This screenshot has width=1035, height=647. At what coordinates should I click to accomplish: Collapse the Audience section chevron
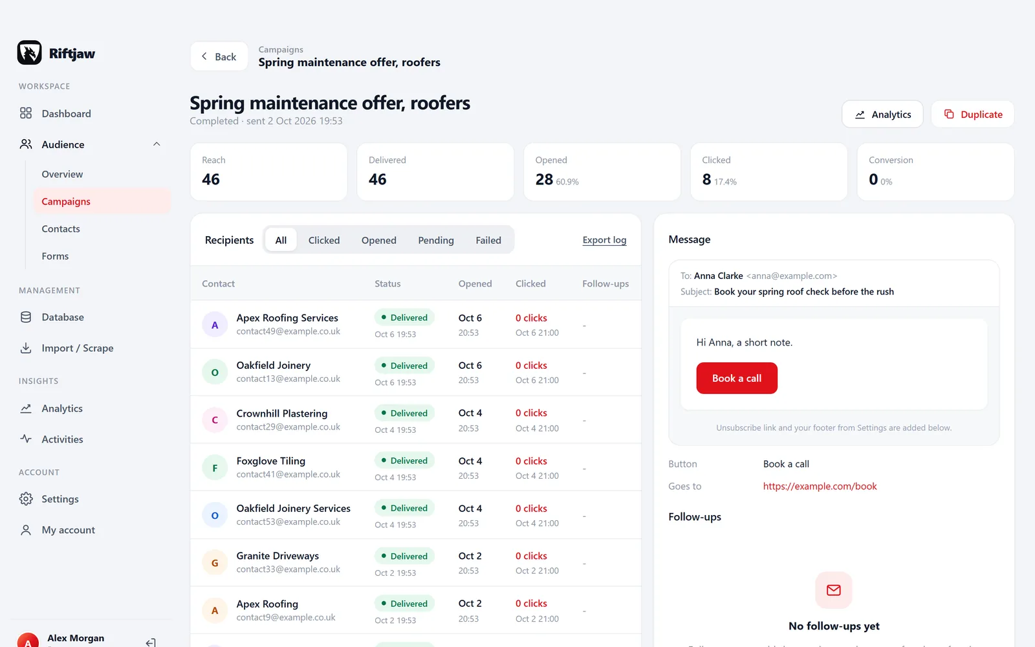click(x=157, y=144)
